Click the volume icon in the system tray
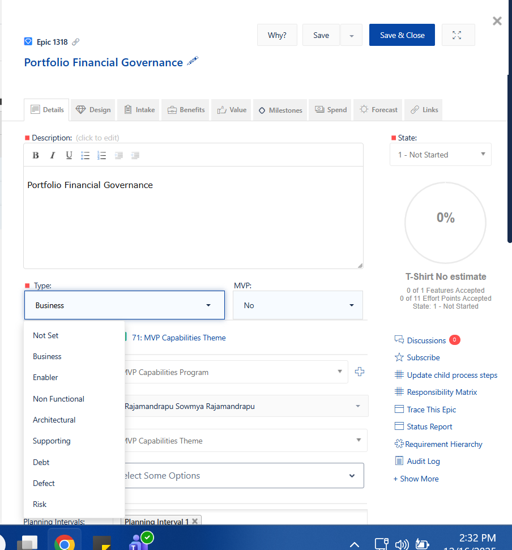512x550 pixels. (402, 544)
